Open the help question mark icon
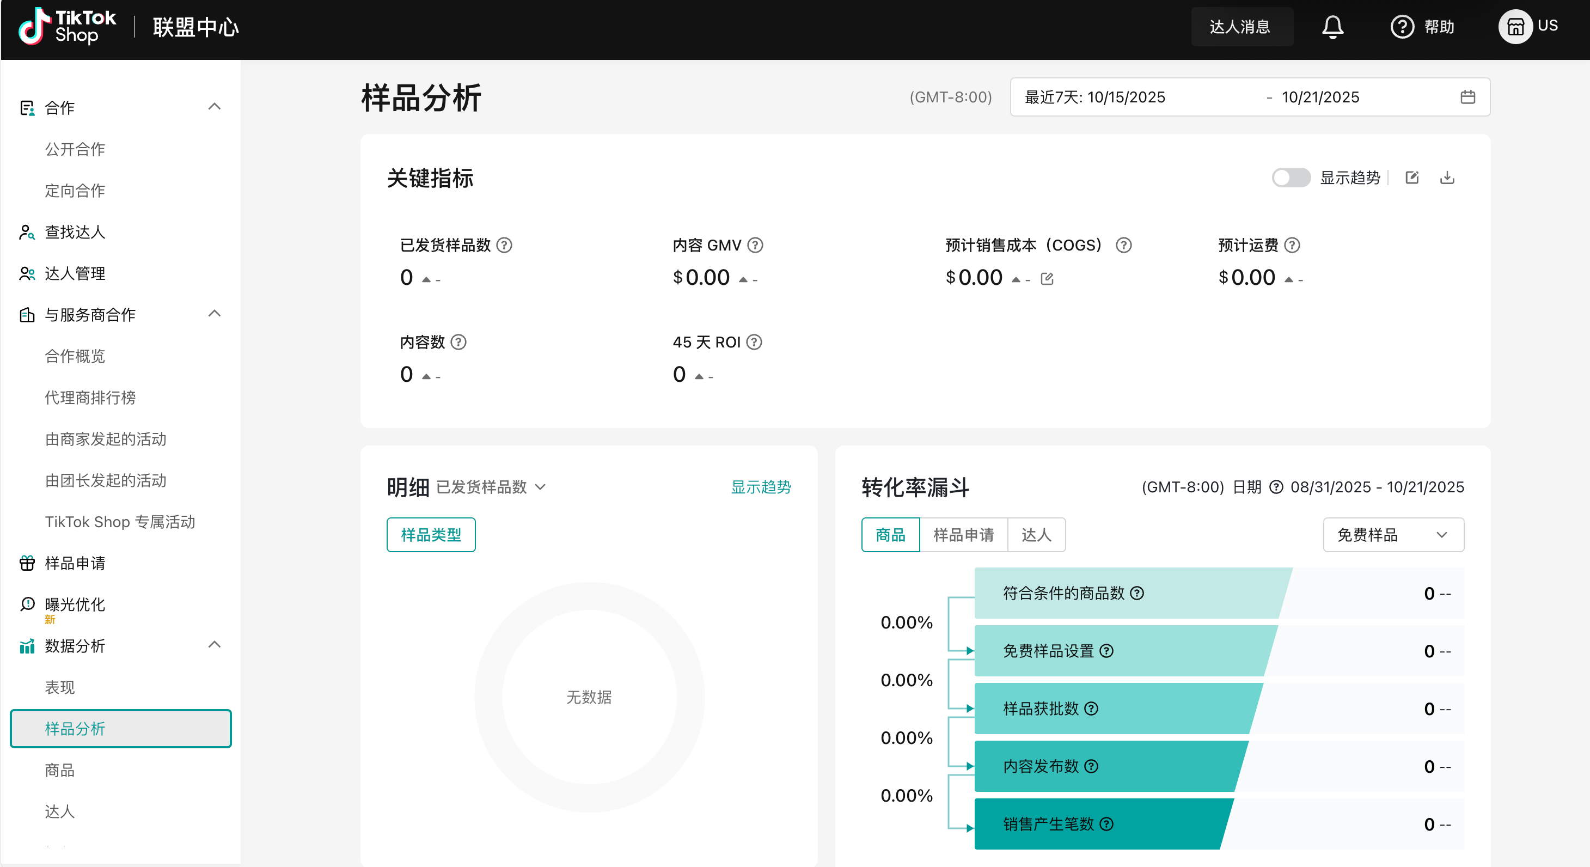 [x=1402, y=27]
